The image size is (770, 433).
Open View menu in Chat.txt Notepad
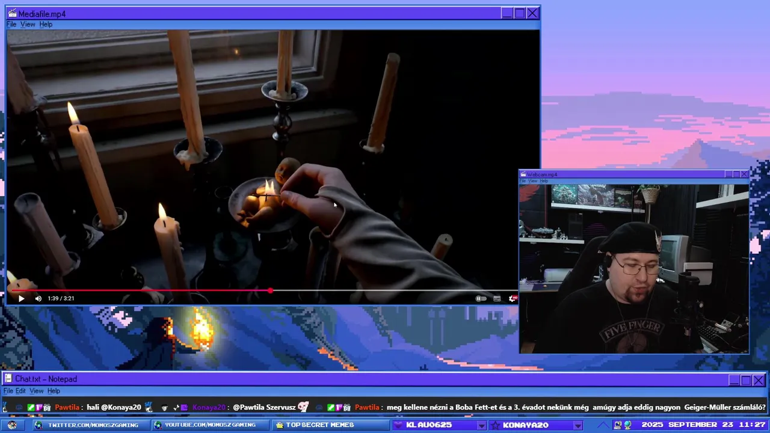37,391
